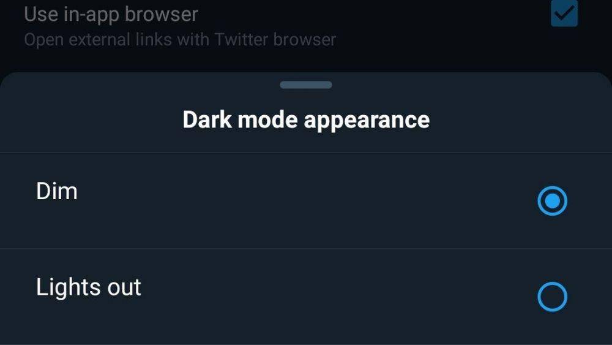This screenshot has height=345, width=612.
Task: Select the Lights out radio button
Action: (552, 297)
